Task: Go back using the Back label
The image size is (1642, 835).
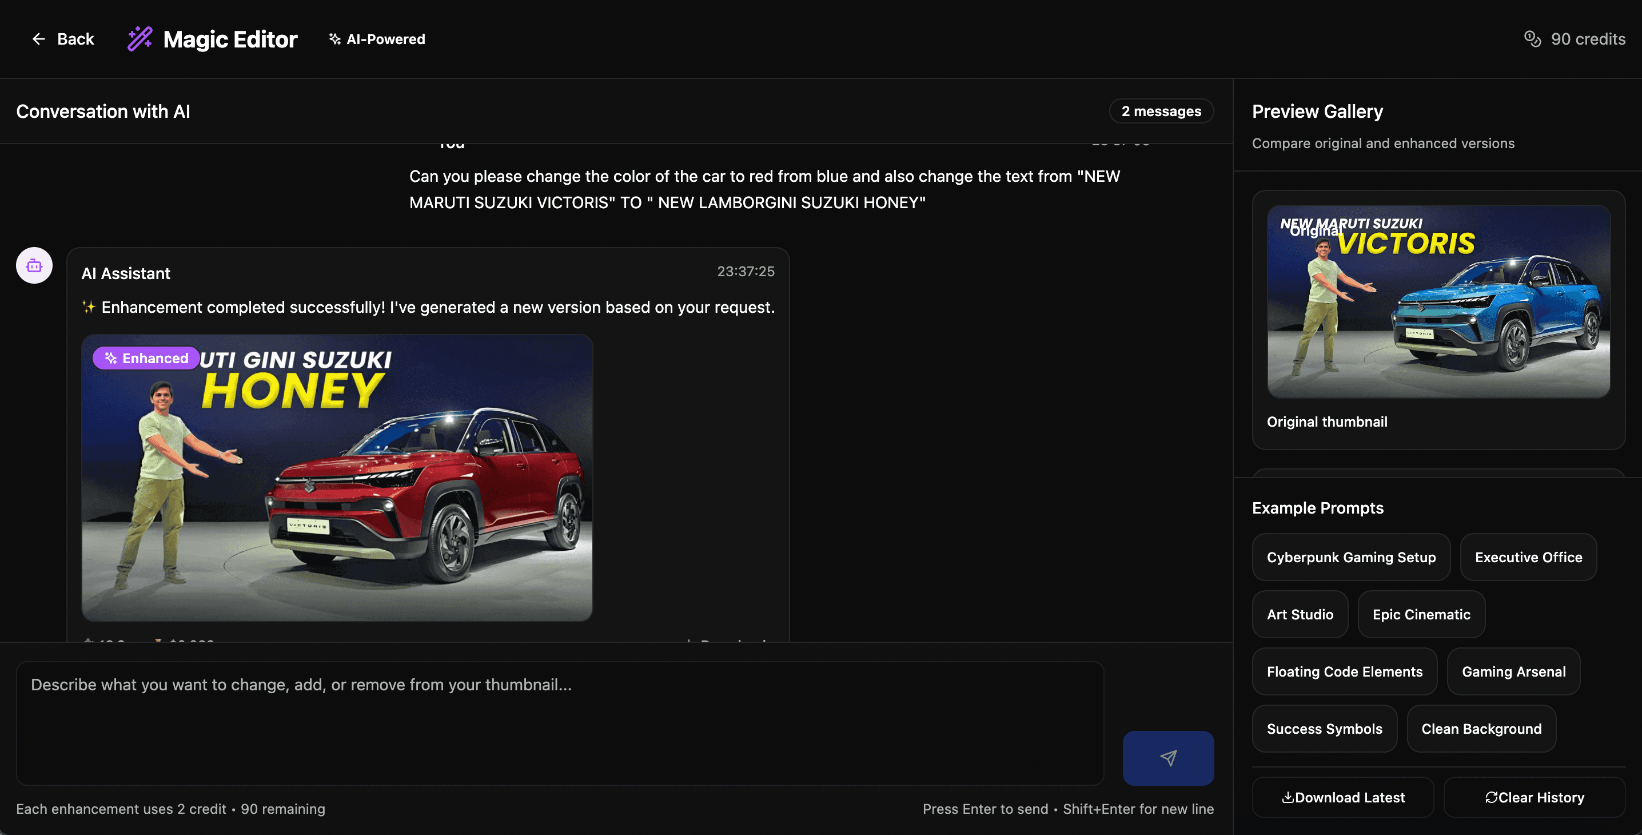Action: [x=75, y=39]
